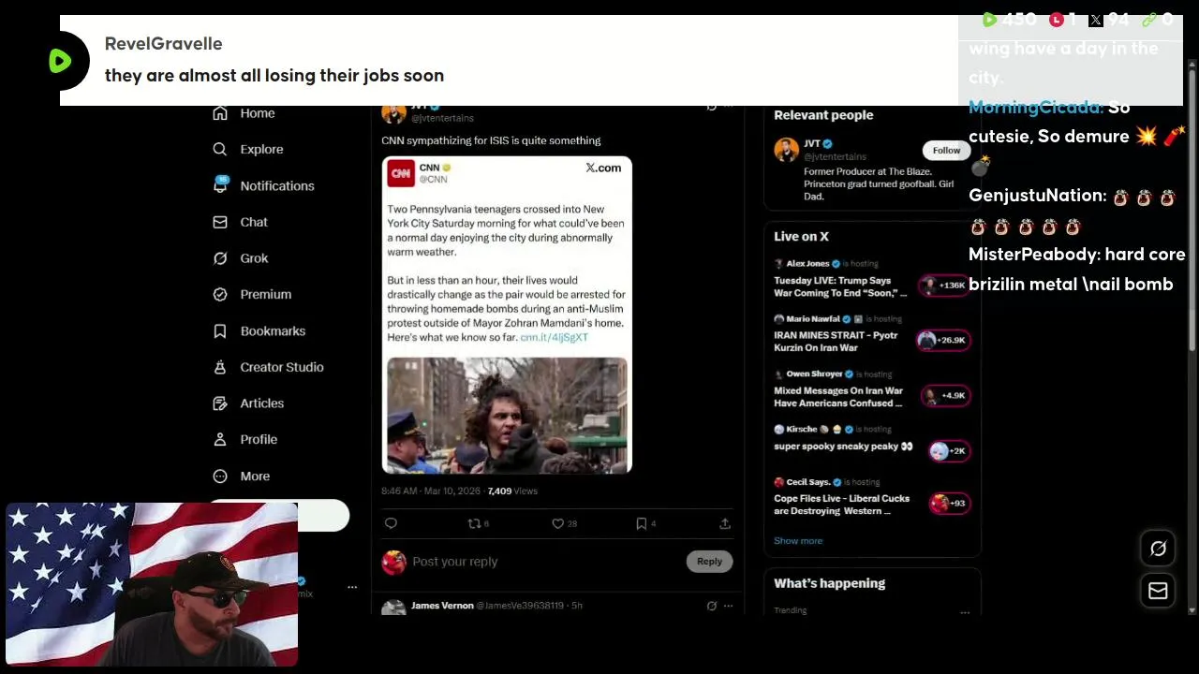Click the RevelGravelle username in banner
The width and height of the screenshot is (1199, 674).
coord(163,44)
